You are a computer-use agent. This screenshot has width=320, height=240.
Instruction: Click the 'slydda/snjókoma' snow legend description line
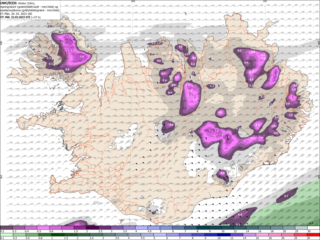[30, 10]
